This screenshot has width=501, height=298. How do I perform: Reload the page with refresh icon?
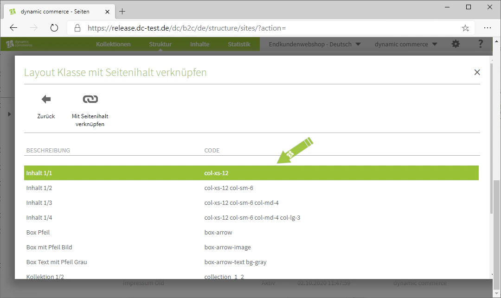click(54, 28)
